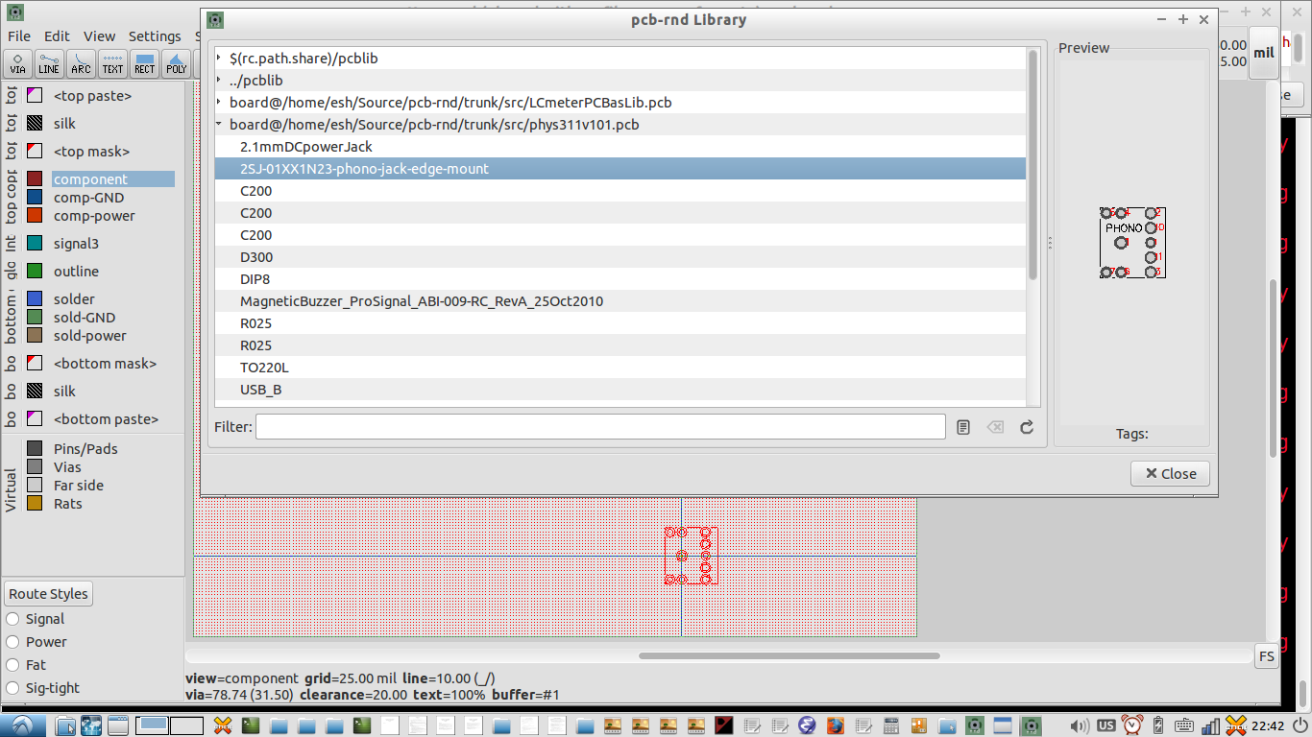Select the VIA drawing tool
The height and width of the screenshot is (737, 1312).
17,63
